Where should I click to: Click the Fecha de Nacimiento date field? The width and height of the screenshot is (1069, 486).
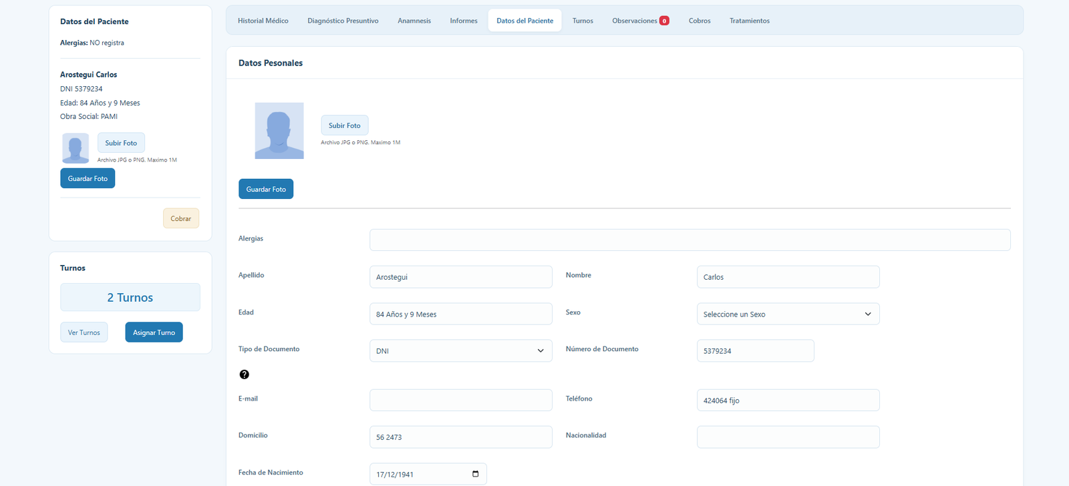click(x=428, y=474)
